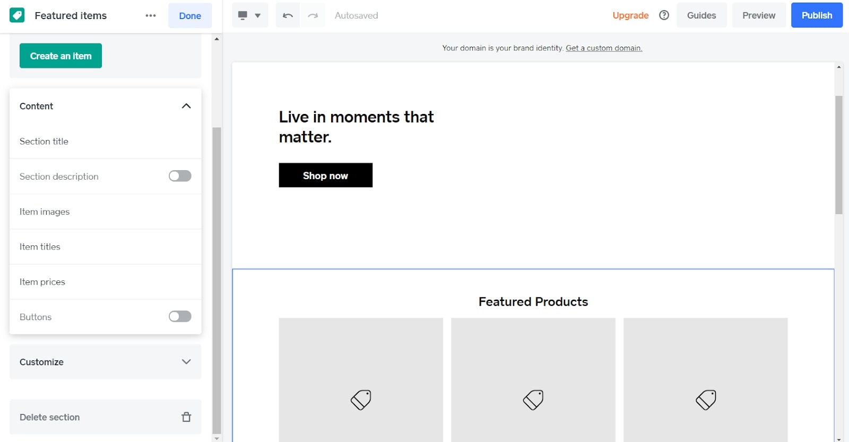The image size is (849, 442).
Task: Collapse the Content panel
Action: click(x=186, y=106)
